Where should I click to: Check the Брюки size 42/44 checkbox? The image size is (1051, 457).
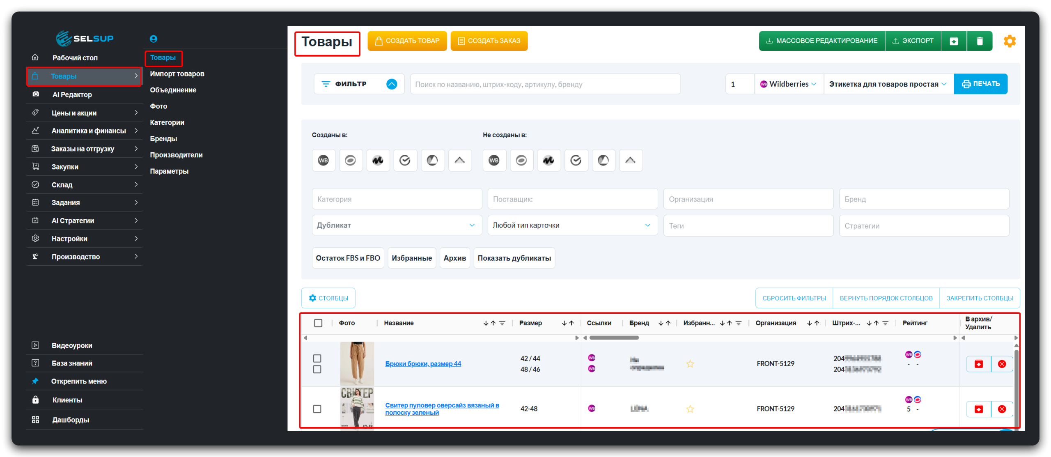[x=317, y=358]
